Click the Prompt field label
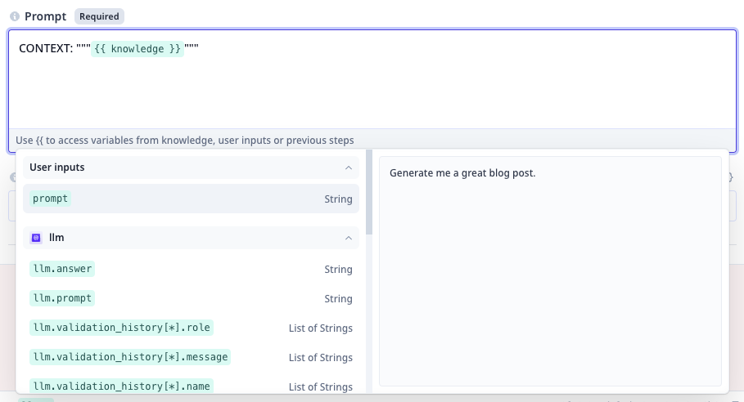The width and height of the screenshot is (744, 402). tap(46, 16)
